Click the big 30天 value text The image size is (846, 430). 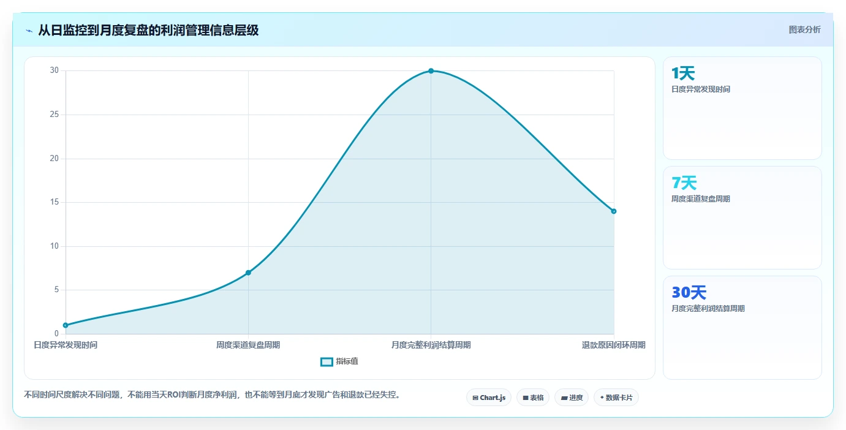tap(689, 293)
